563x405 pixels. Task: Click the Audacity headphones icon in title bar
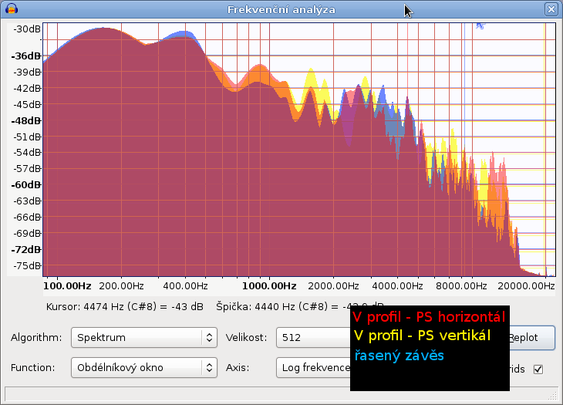(x=12, y=8)
